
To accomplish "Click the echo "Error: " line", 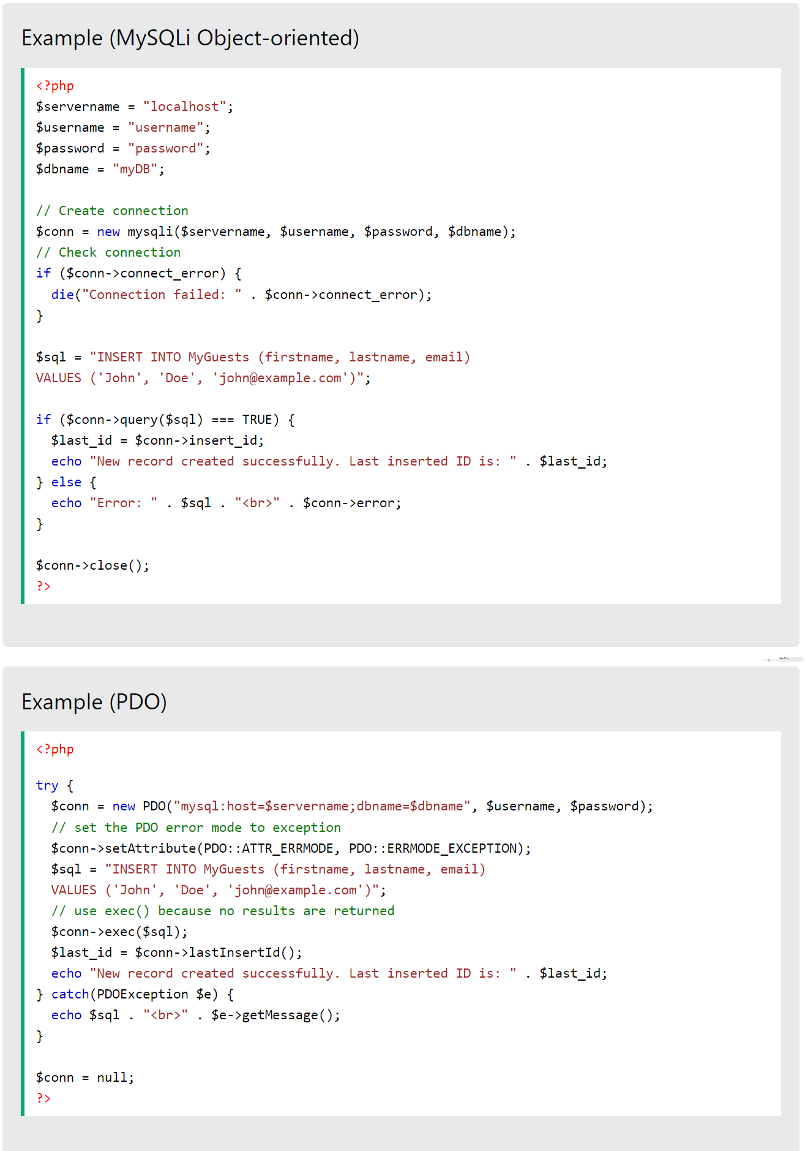I will point(226,503).
